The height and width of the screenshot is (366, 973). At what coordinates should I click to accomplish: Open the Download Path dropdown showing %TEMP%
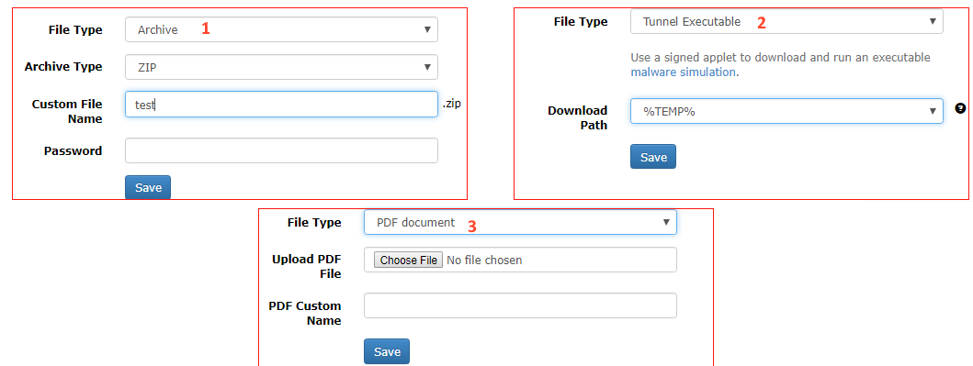(x=786, y=111)
